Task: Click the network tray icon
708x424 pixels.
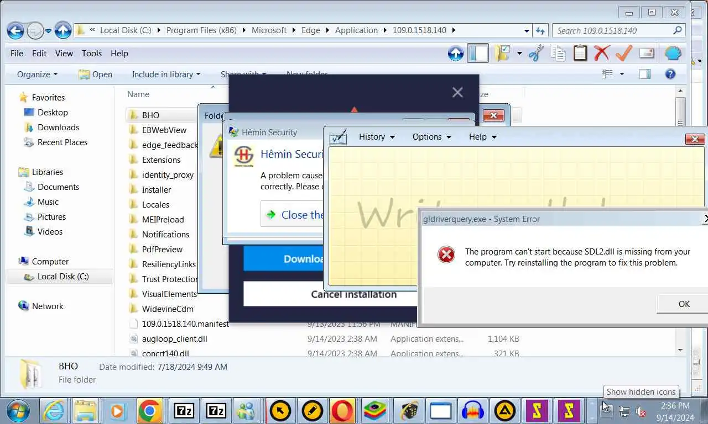Action: pyautogui.click(x=624, y=411)
